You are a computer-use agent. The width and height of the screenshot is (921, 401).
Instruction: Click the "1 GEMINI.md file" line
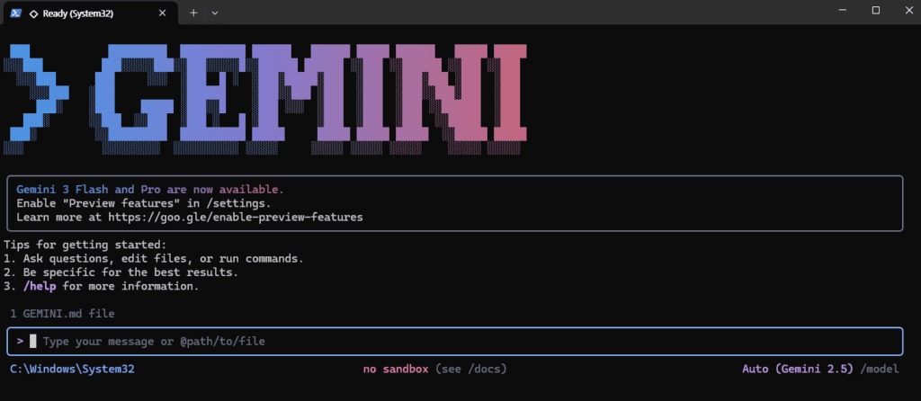point(62,314)
